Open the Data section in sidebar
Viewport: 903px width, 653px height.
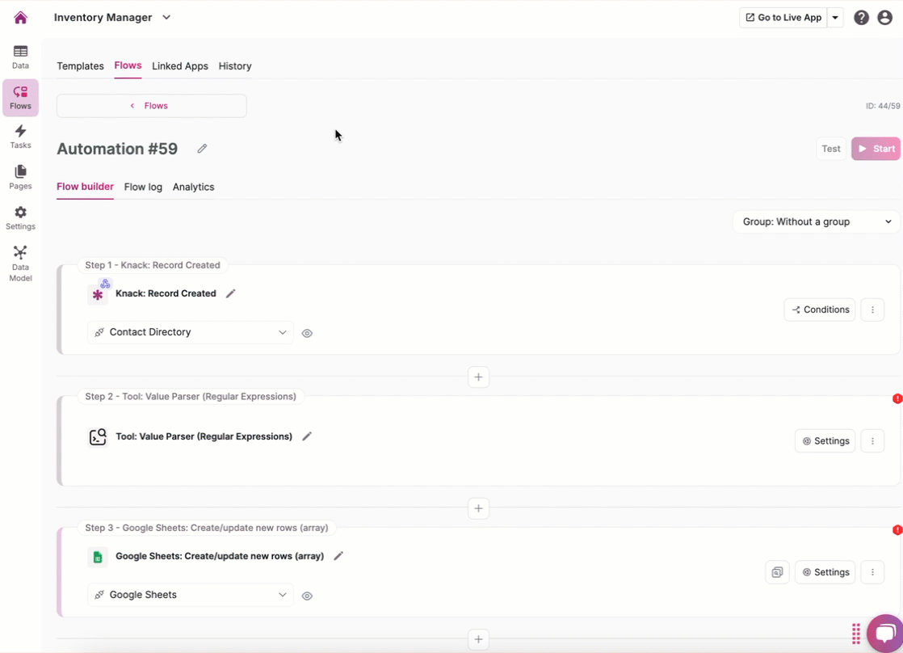click(x=20, y=57)
